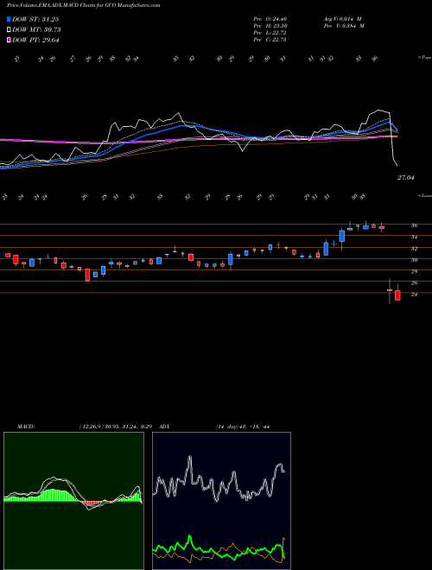Click the 24 price axis label
Viewport: 432px width, 570px height.
coord(414,294)
